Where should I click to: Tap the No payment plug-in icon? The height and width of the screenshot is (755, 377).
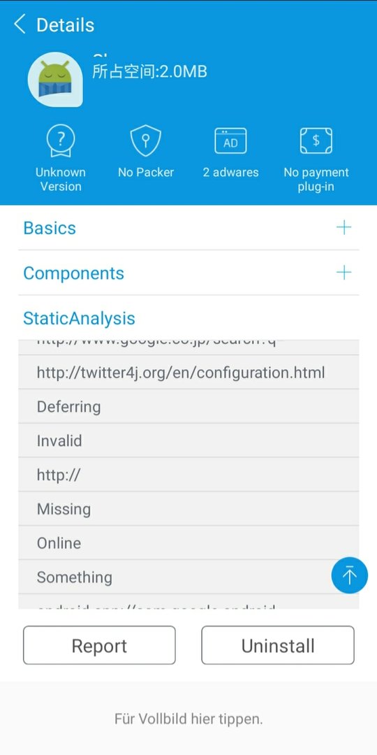[x=316, y=141]
